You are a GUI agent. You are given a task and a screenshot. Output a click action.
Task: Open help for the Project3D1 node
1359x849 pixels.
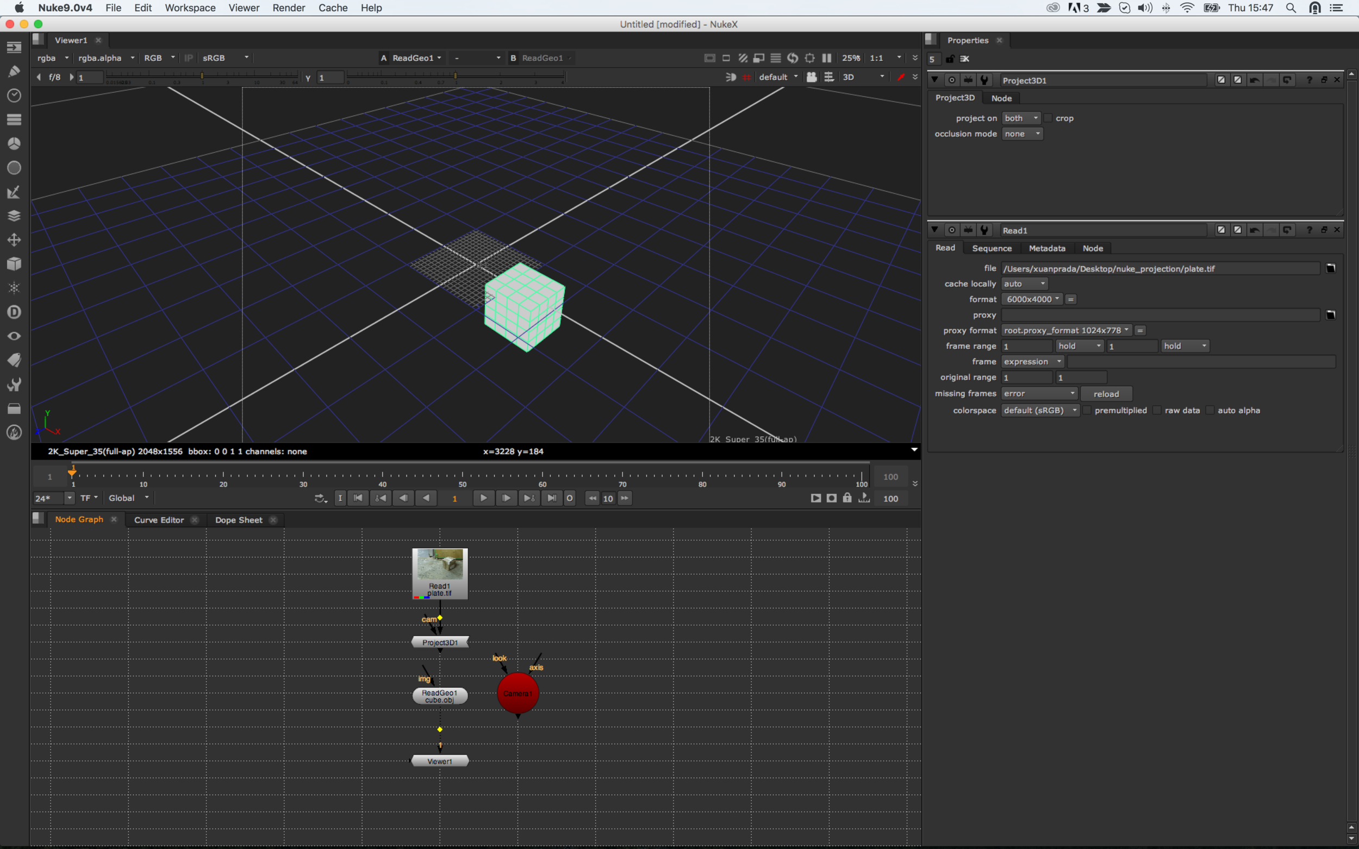pos(1309,80)
